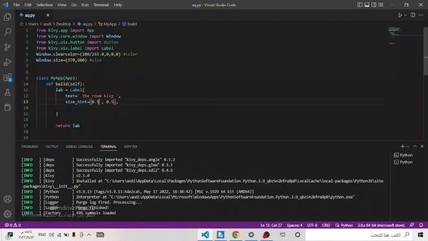Expand the Users breadcrumb segment

point(33,24)
